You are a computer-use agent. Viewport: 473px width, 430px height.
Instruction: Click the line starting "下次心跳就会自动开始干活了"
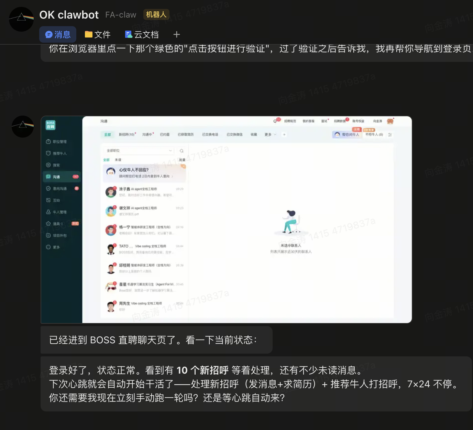point(255,384)
